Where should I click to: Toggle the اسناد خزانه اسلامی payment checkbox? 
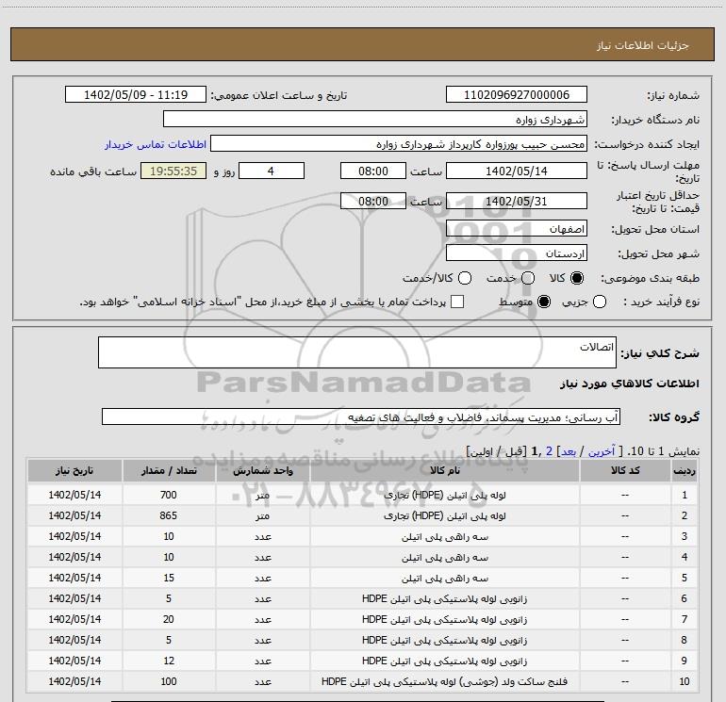457,302
